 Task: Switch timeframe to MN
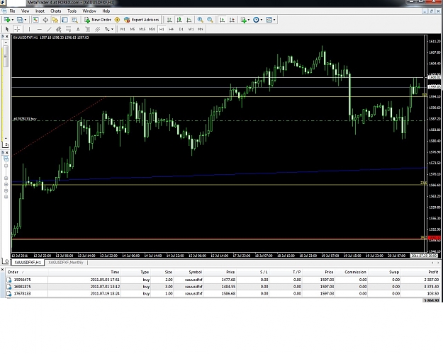click(x=201, y=29)
